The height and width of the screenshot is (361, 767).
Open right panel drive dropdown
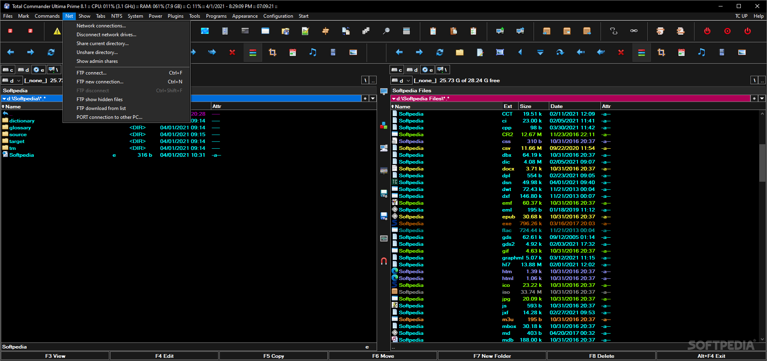coord(401,81)
